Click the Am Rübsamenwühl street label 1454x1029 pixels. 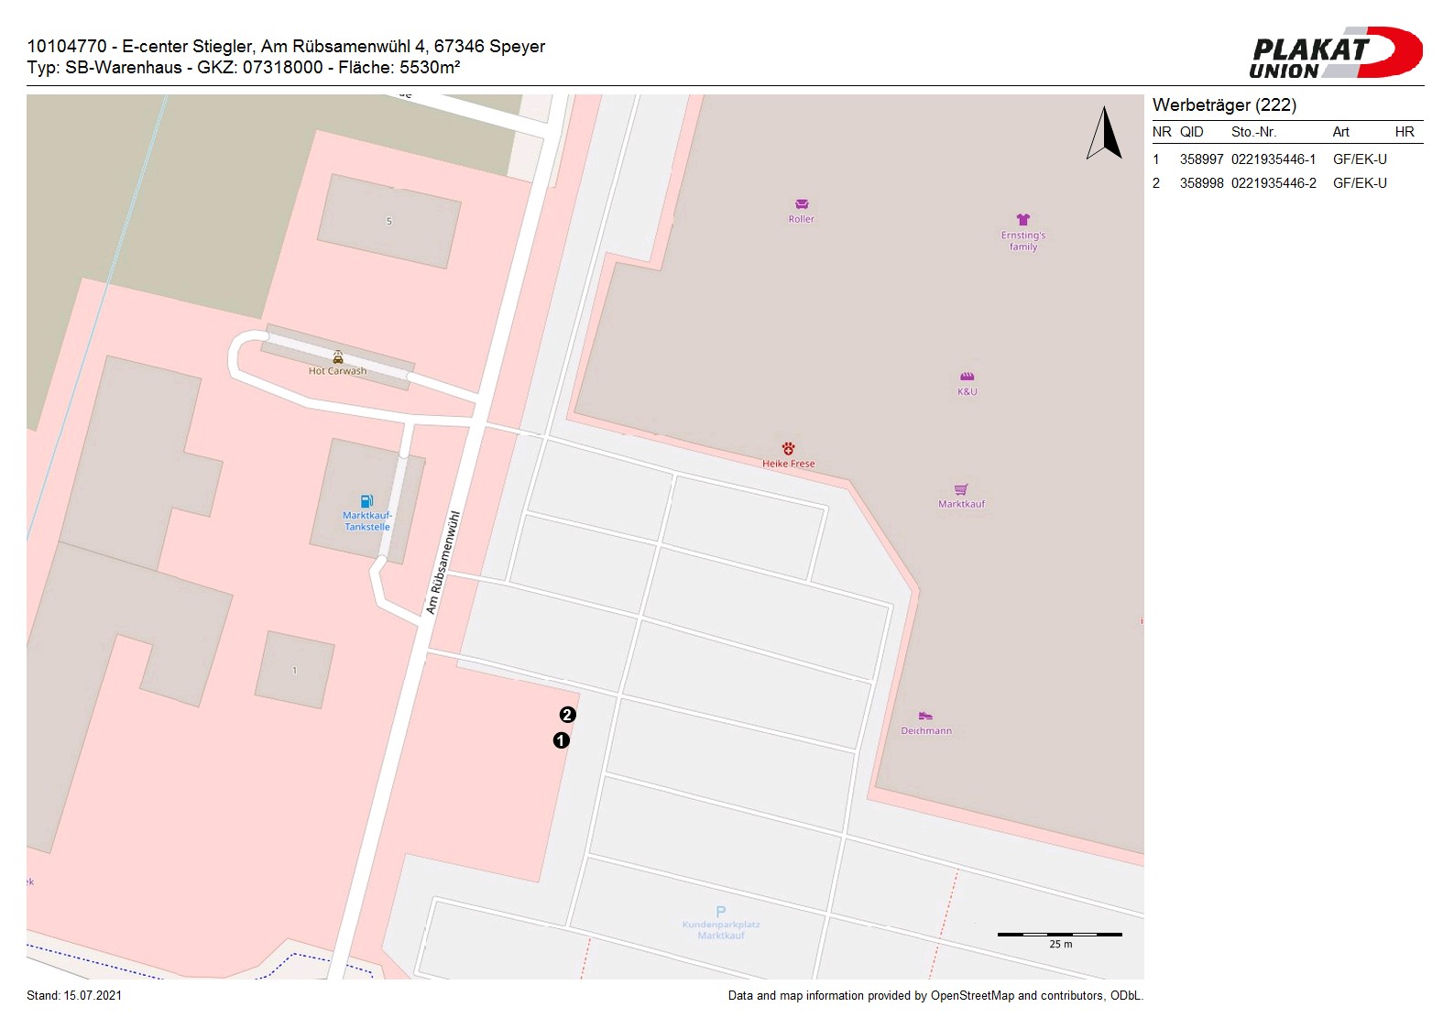pos(443,562)
